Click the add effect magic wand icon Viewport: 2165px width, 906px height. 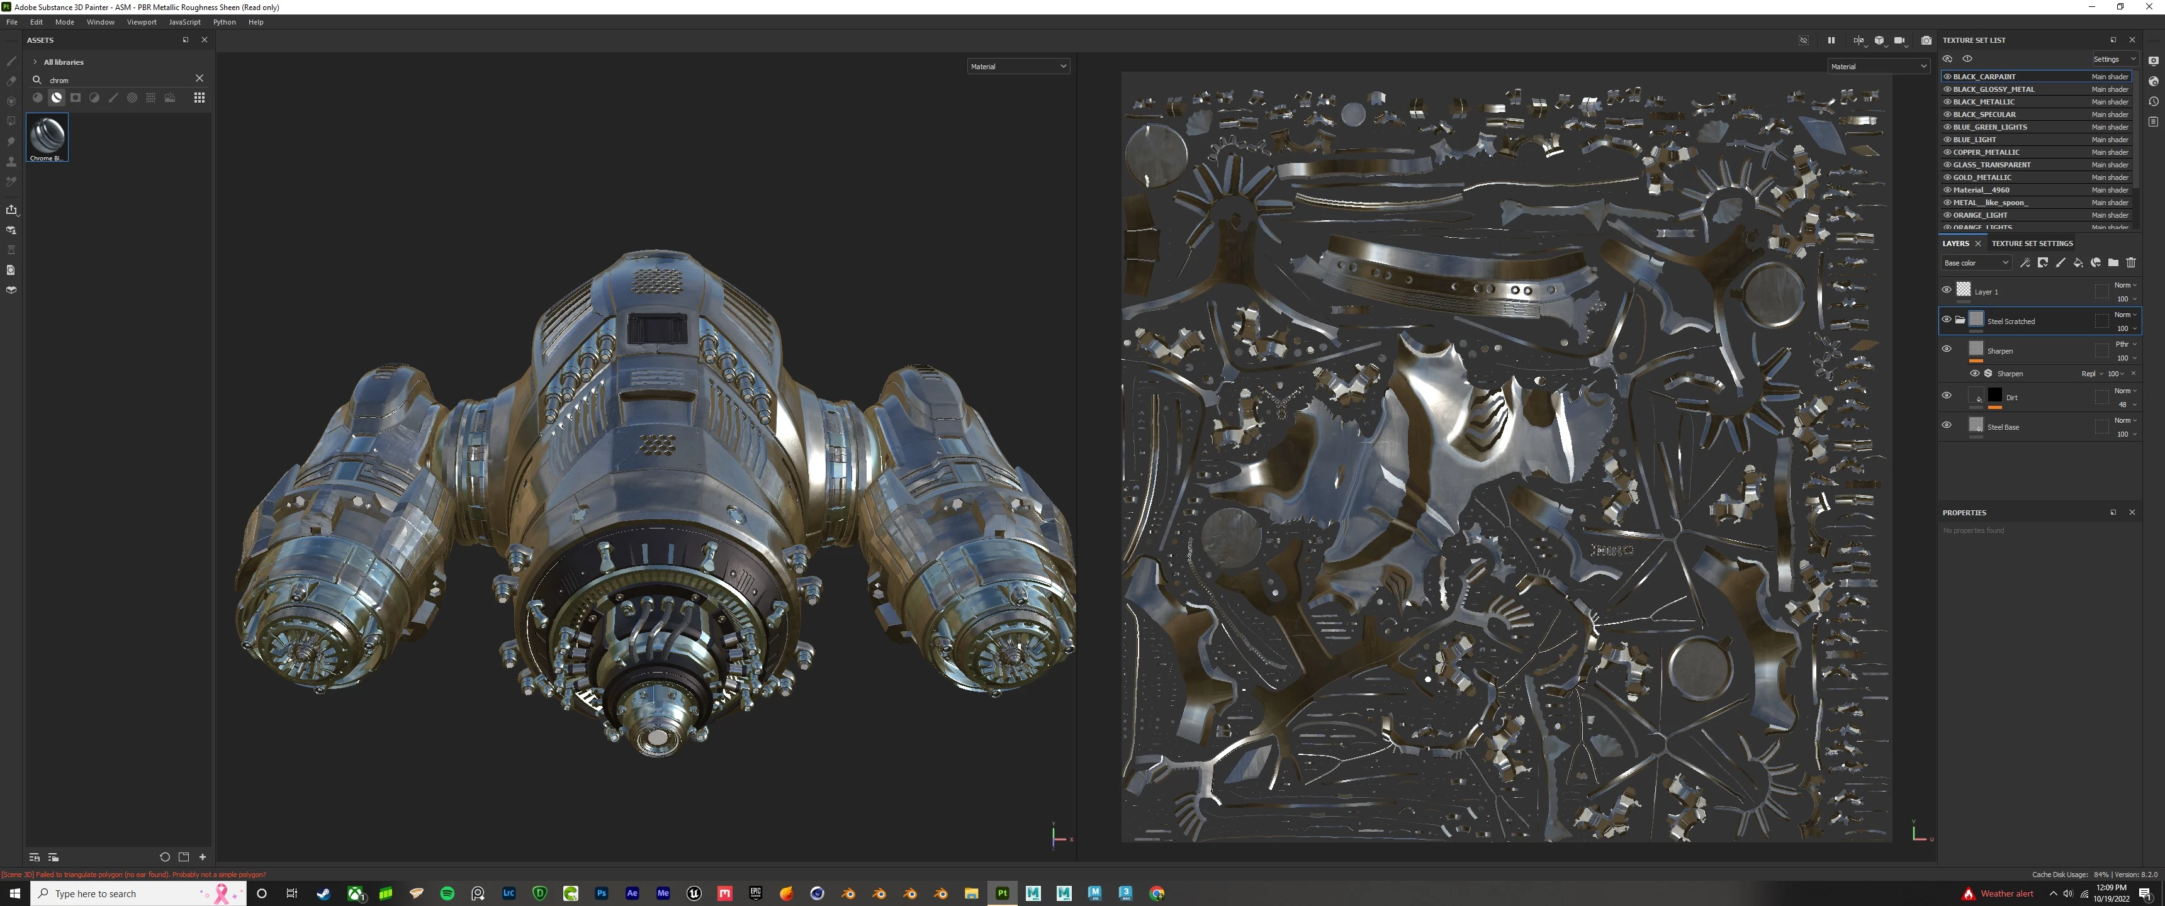[2025, 263]
